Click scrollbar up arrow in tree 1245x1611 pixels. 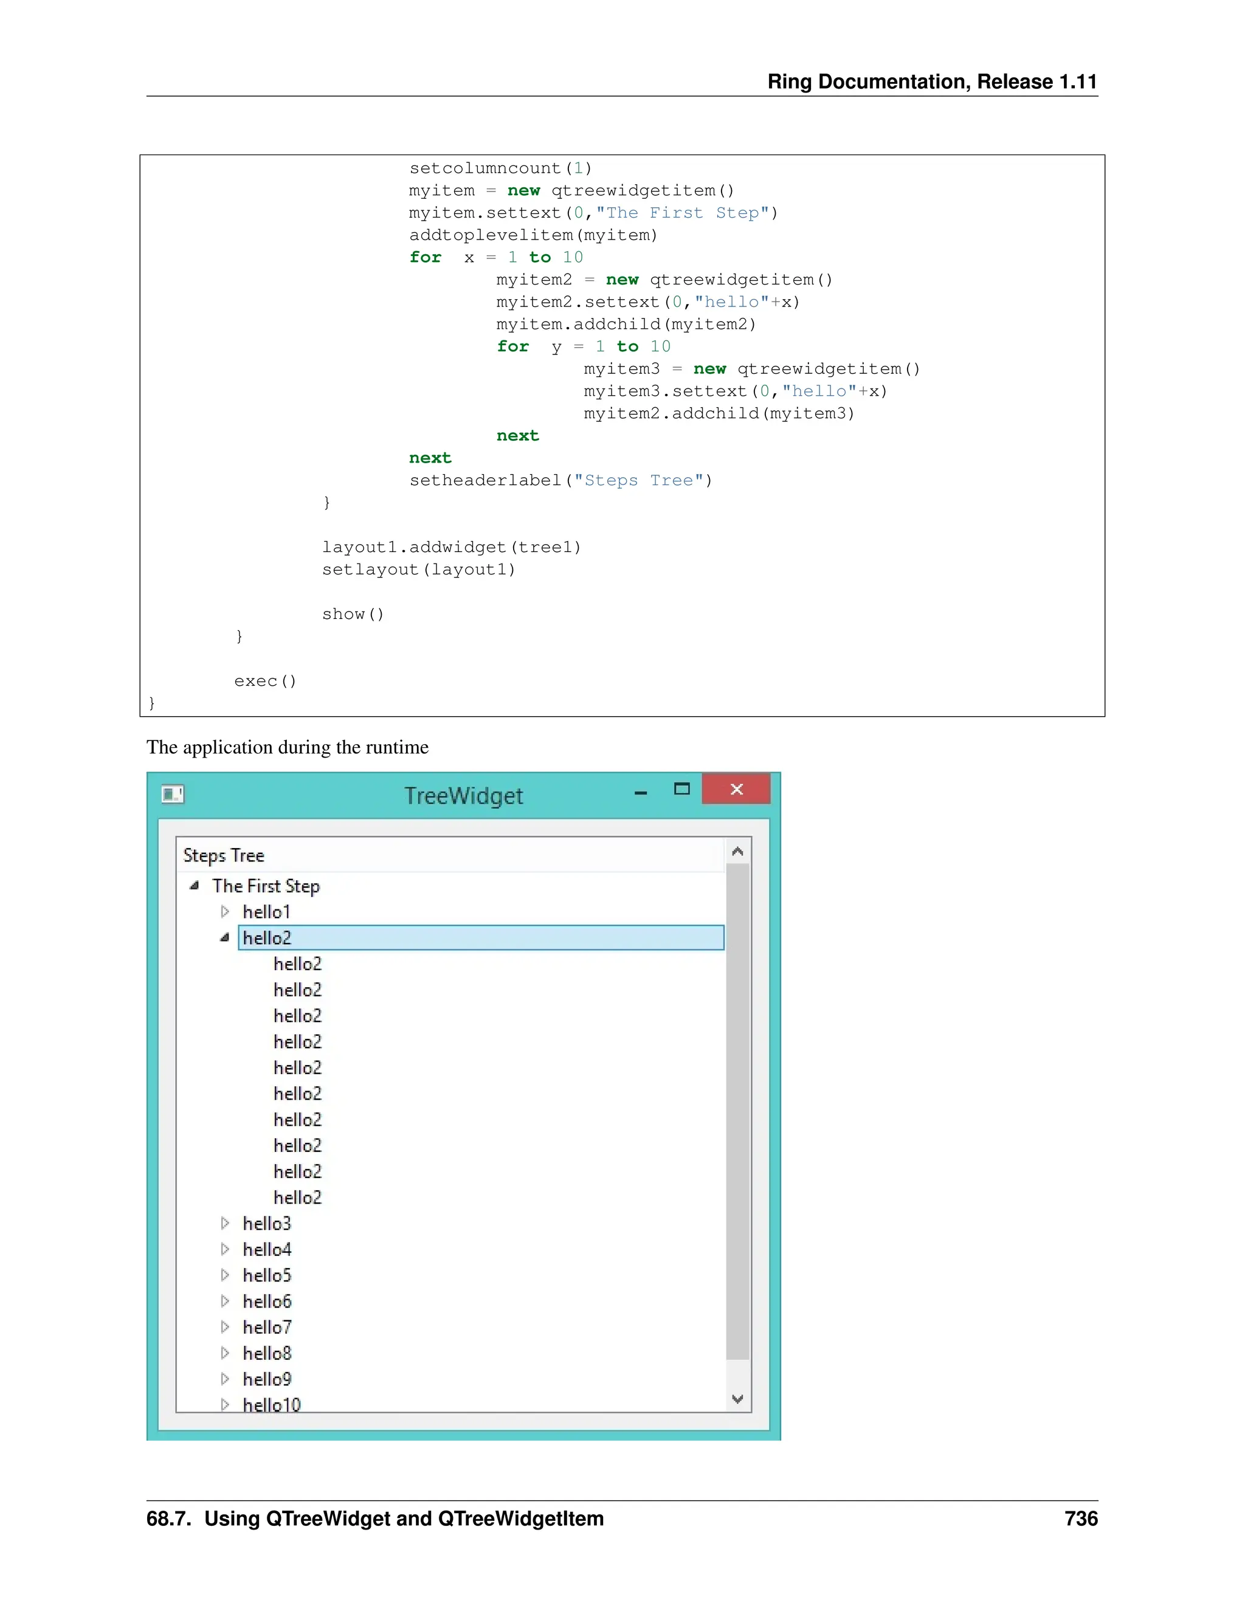tap(737, 852)
